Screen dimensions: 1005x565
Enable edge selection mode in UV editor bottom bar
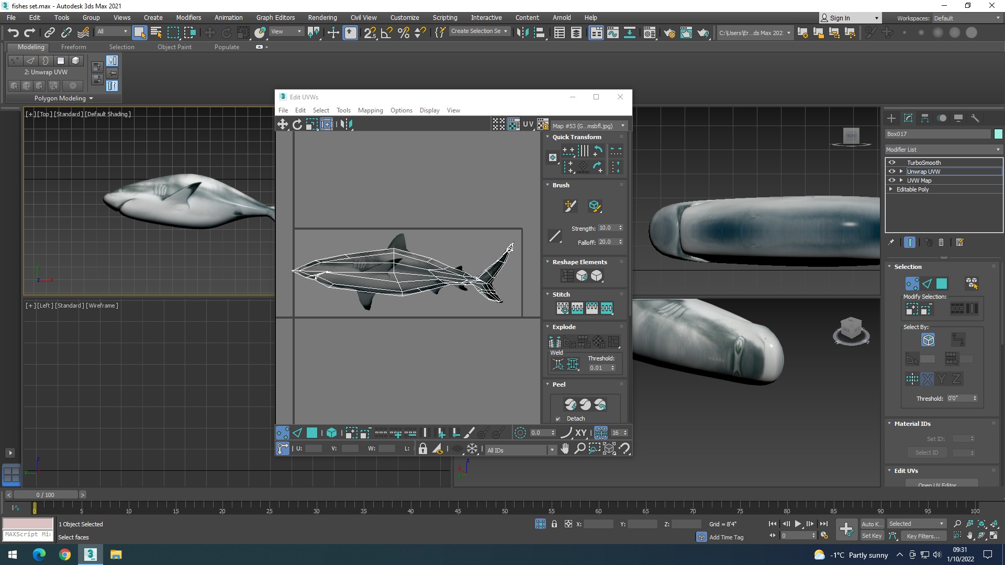pyautogui.click(x=297, y=433)
